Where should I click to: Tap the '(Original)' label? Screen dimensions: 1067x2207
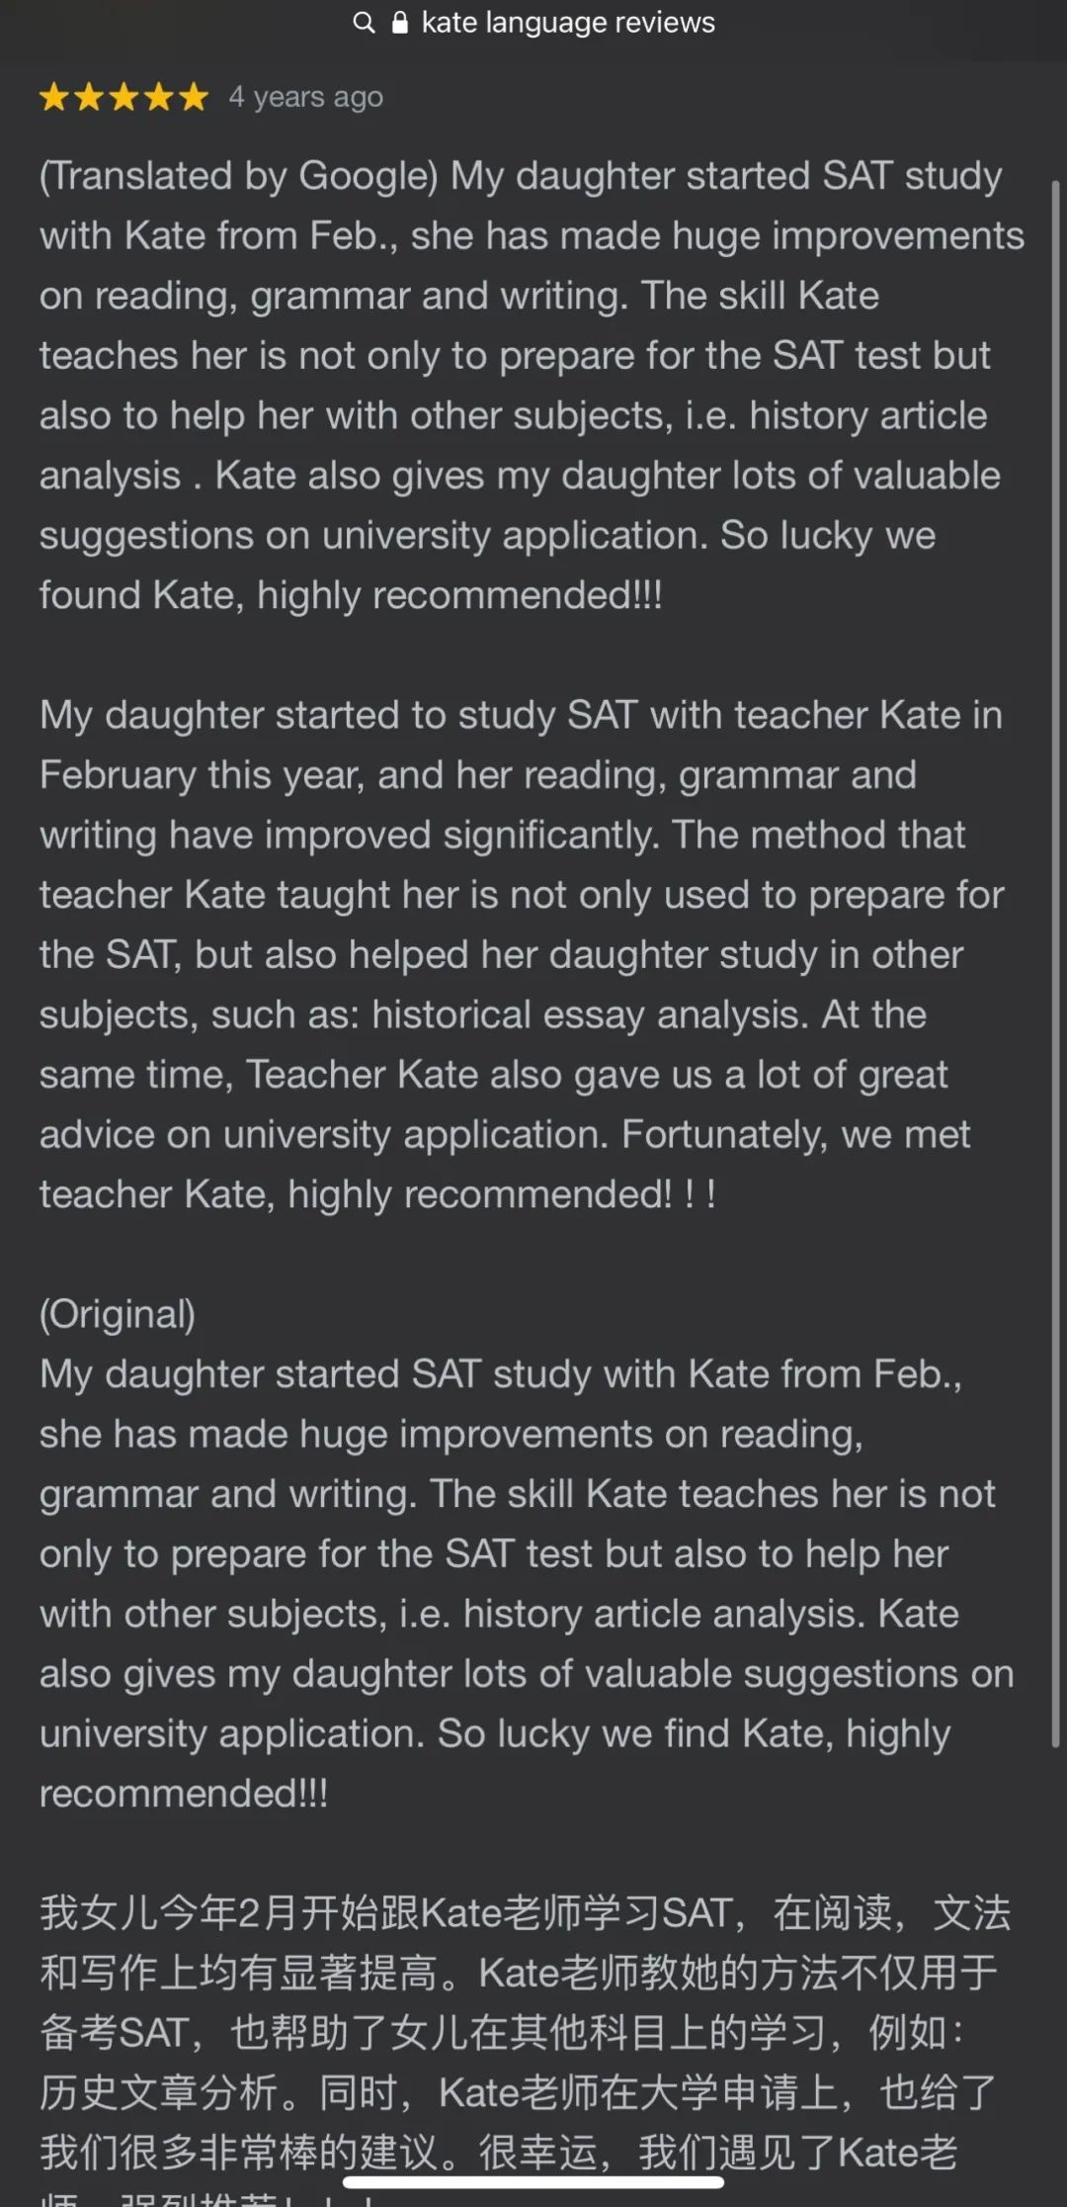click(118, 1314)
